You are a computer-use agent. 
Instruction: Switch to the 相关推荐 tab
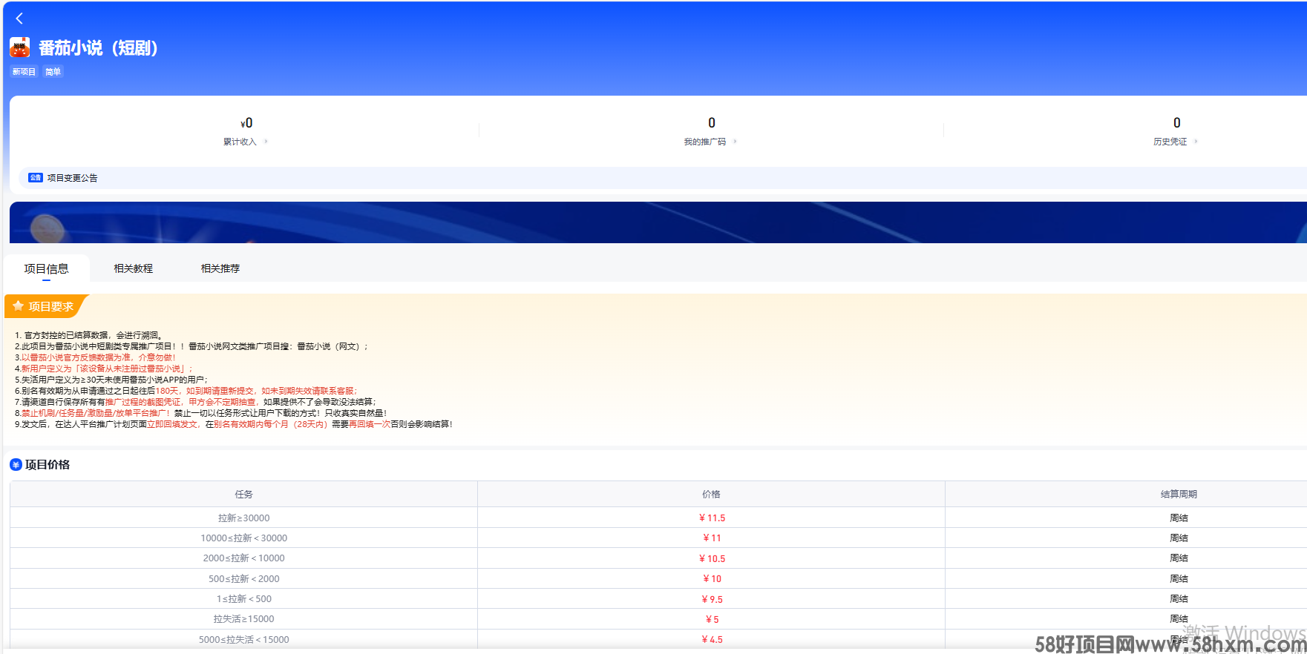tap(220, 268)
